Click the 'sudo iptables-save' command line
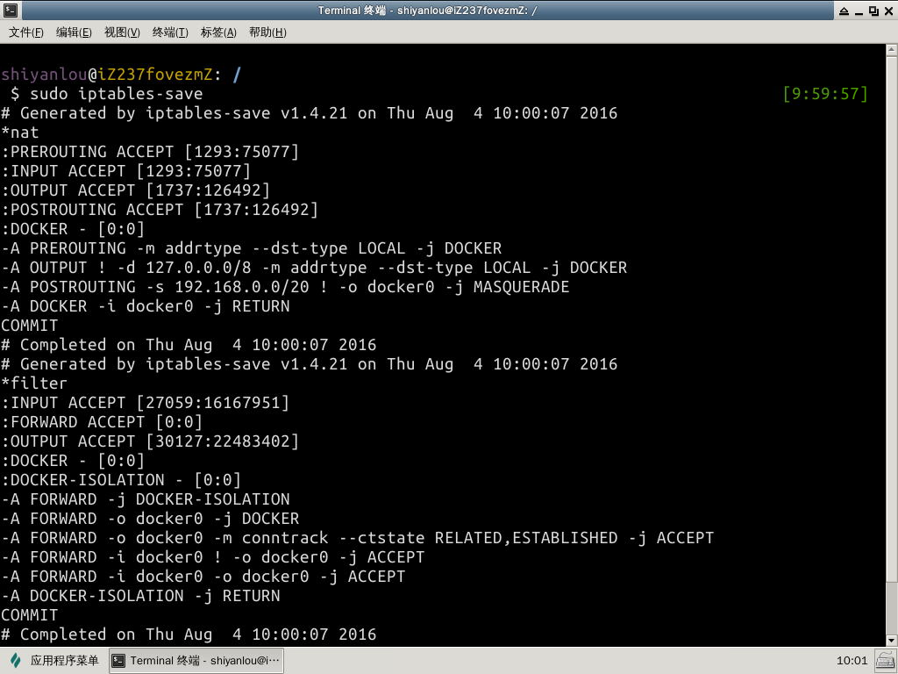Screen dimensions: 898x674 coord(116,94)
